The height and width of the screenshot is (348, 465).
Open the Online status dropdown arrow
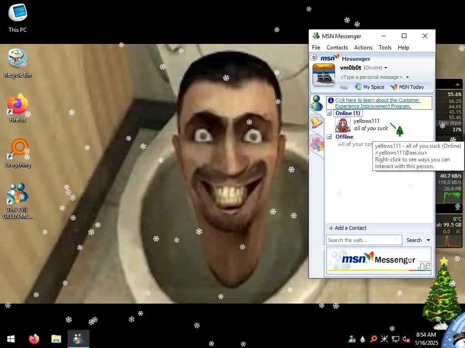point(386,68)
